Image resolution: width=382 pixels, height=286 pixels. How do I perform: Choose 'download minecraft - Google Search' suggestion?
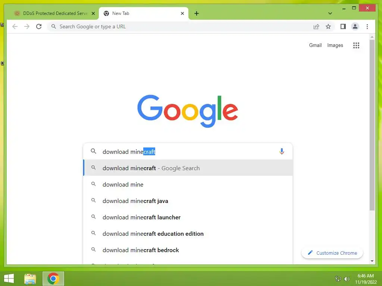coord(188,168)
